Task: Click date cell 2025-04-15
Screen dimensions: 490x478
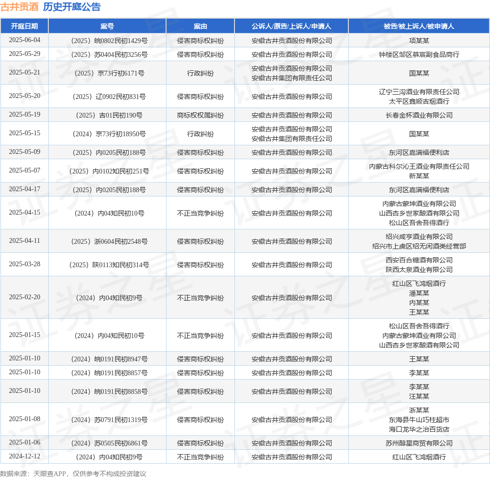Action: point(24,213)
